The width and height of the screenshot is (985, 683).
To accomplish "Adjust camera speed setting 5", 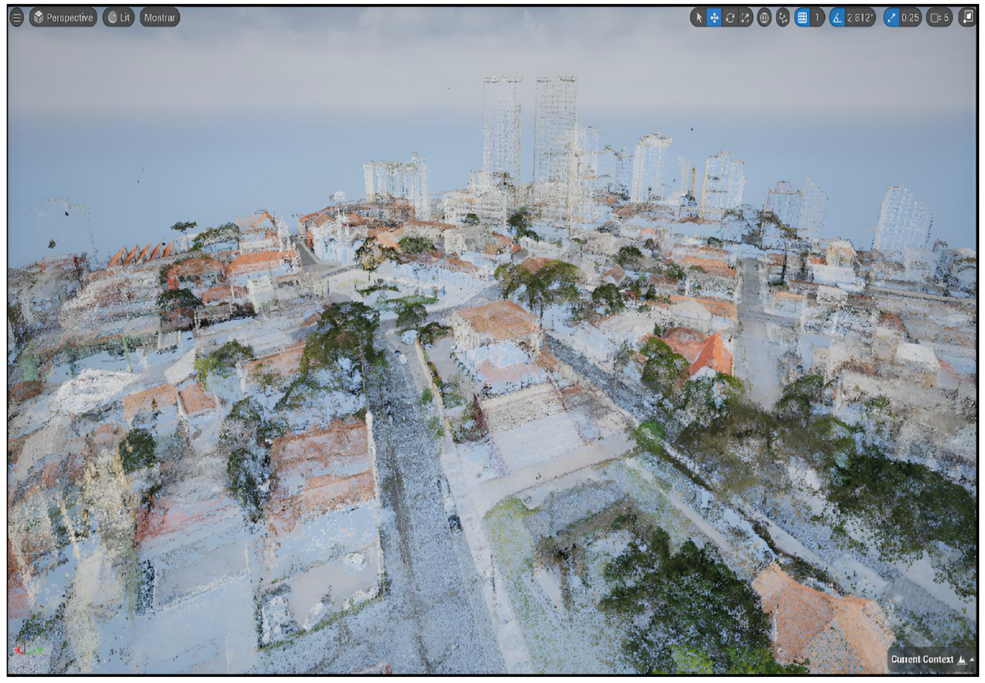I will coord(940,18).
